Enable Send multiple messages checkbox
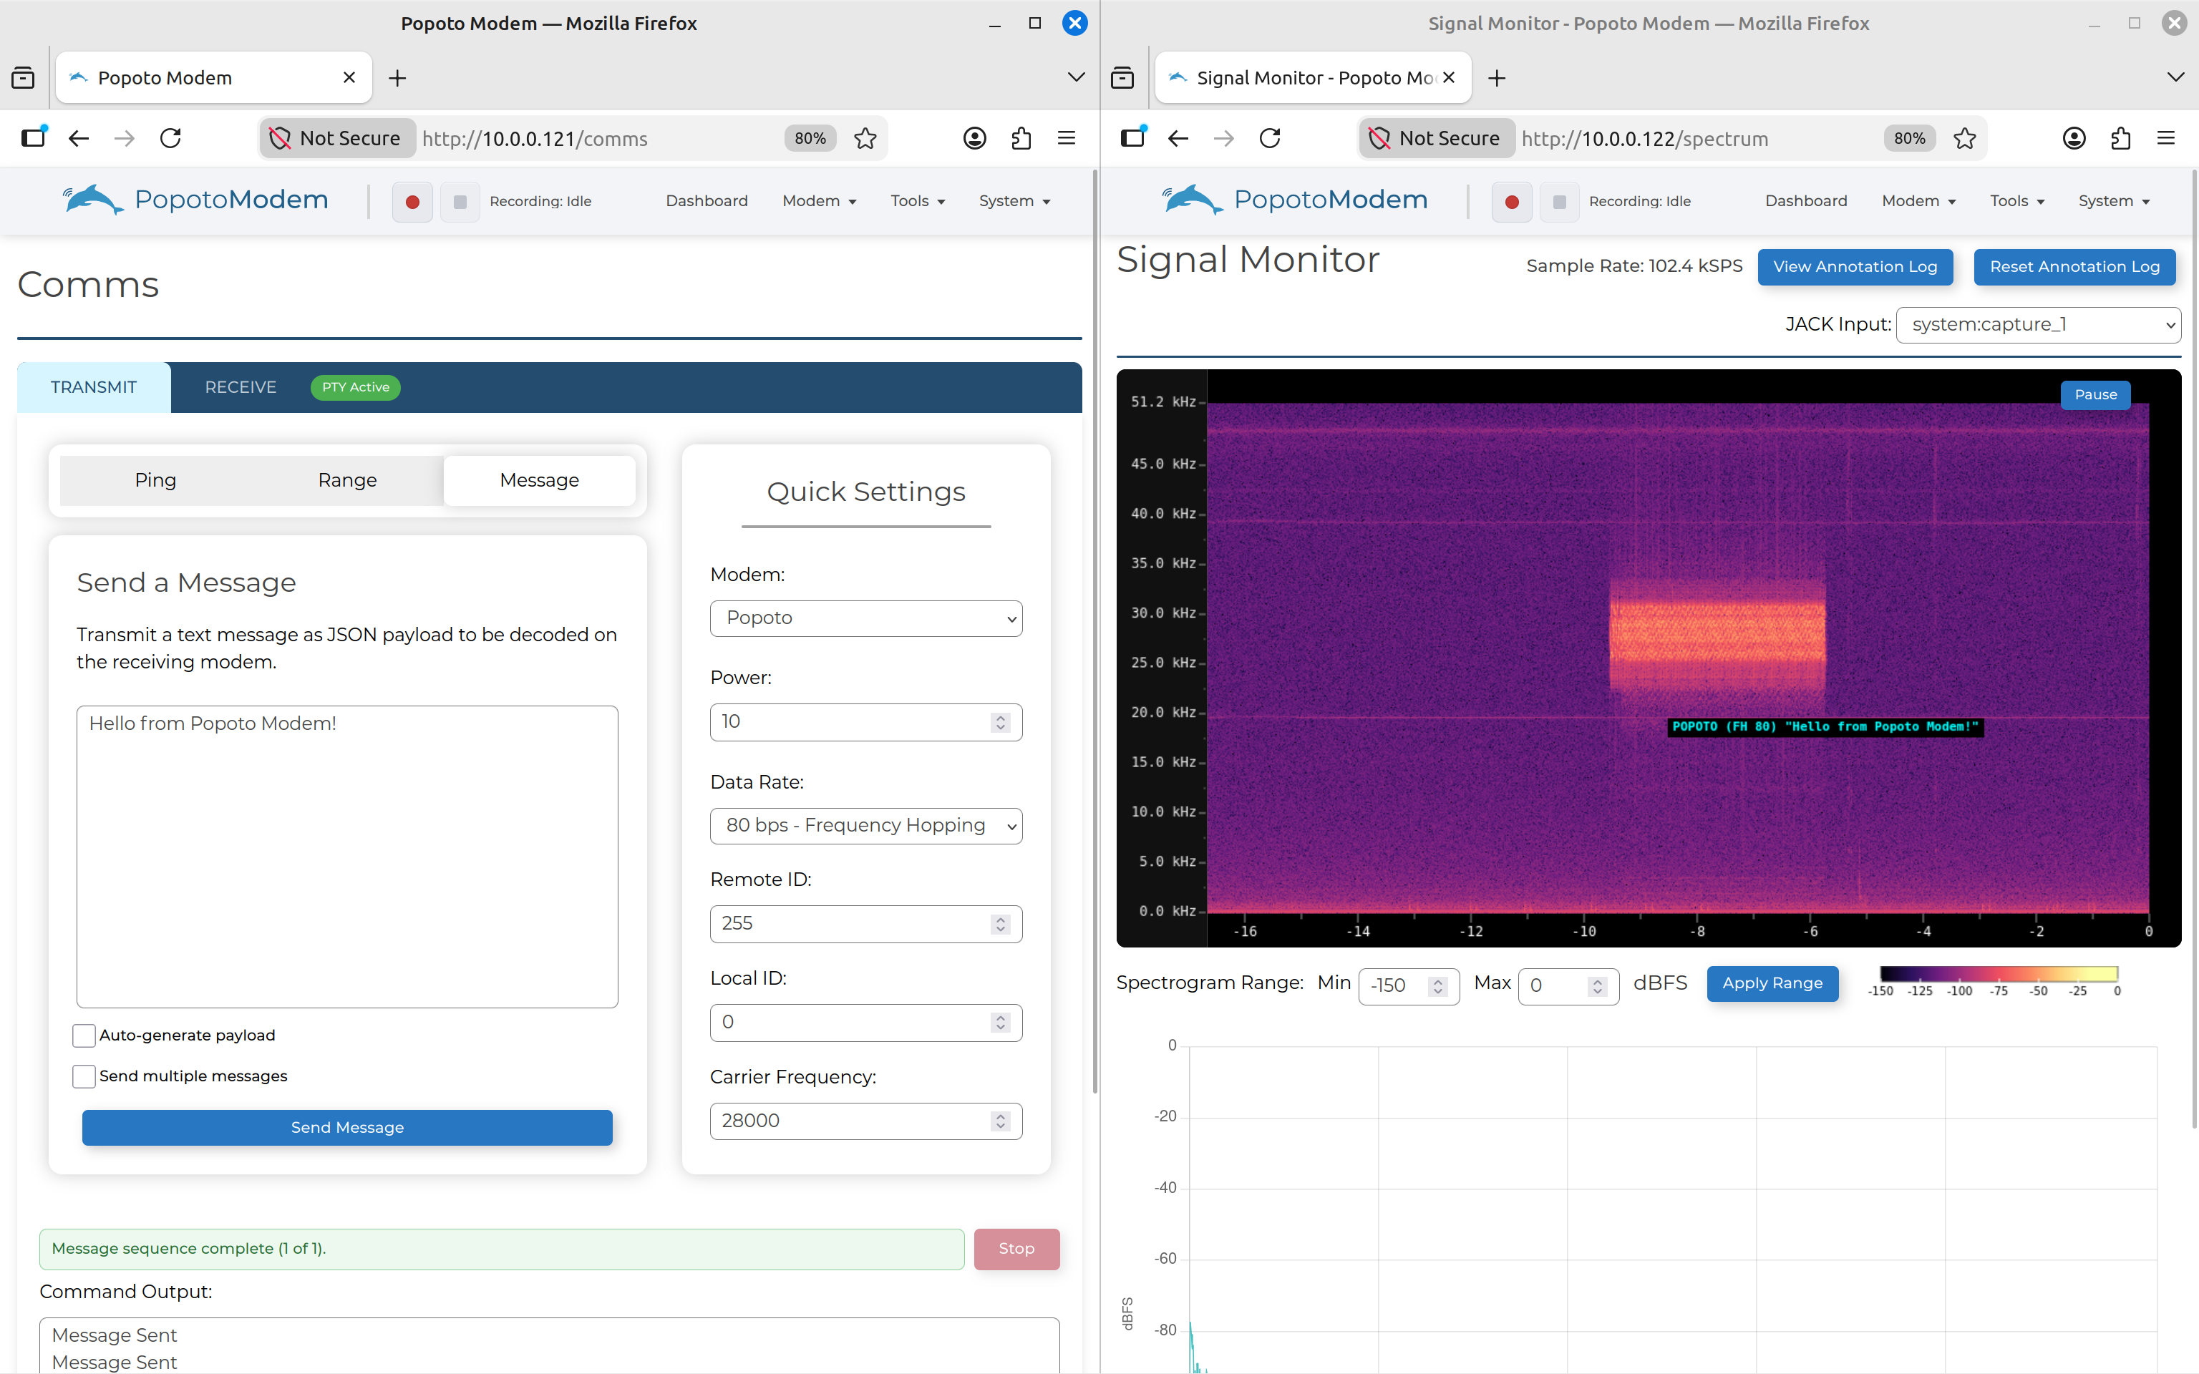This screenshot has height=1374, width=2199. coord(84,1076)
